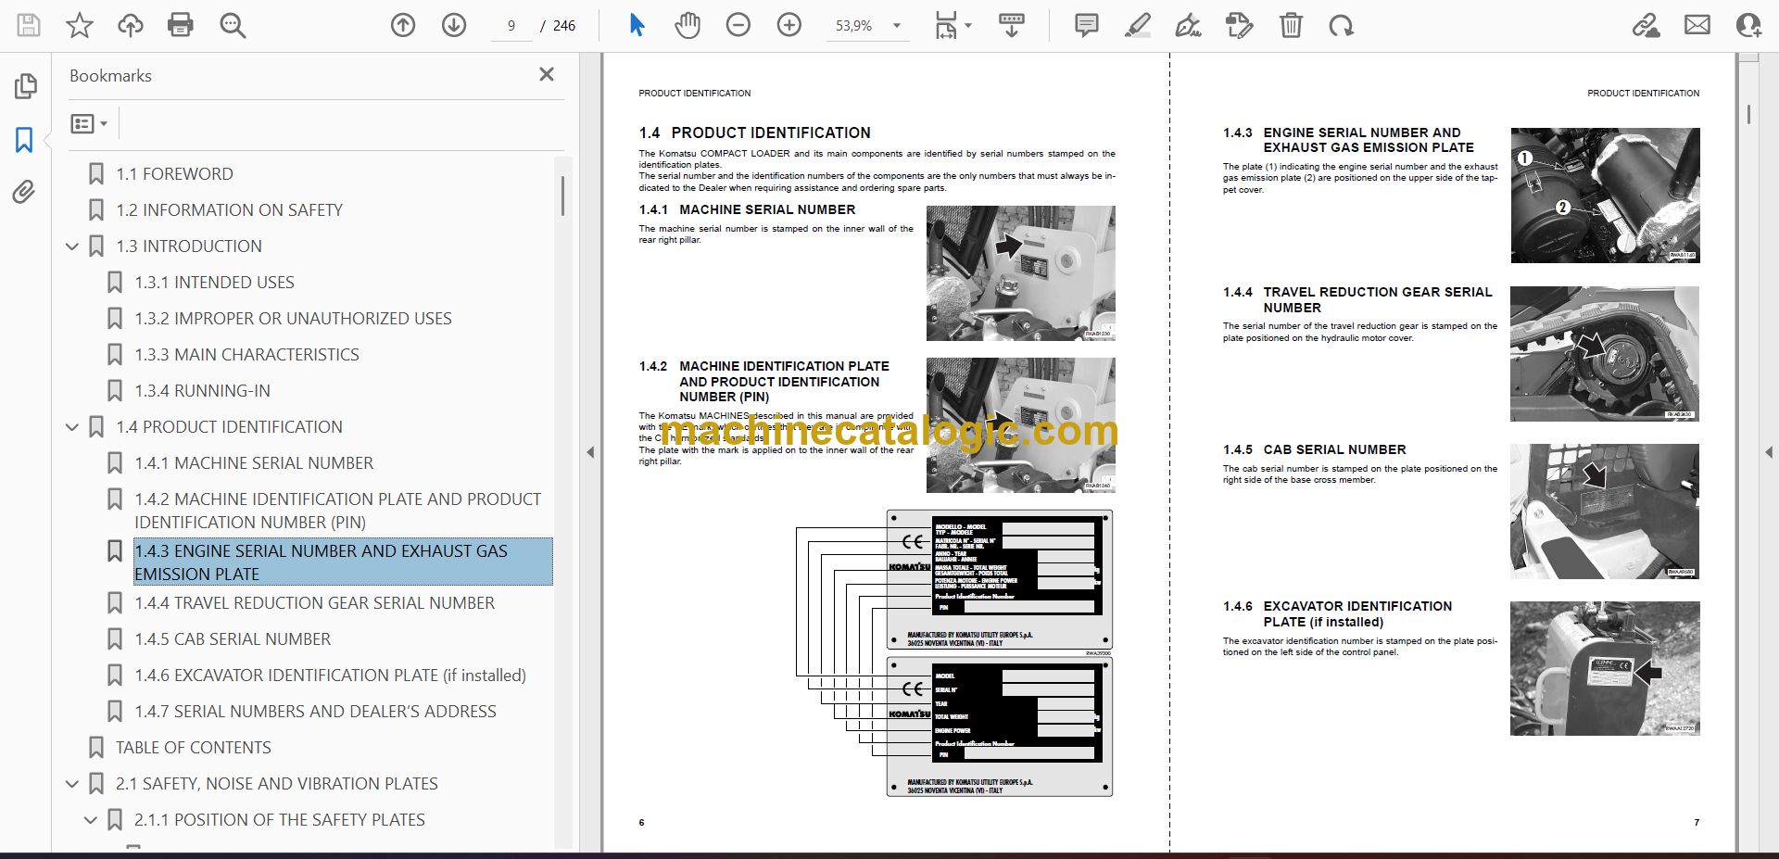Click the machine serial number photo
Viewport: 1779px width, 859px height.
[x=1020, y=273]
